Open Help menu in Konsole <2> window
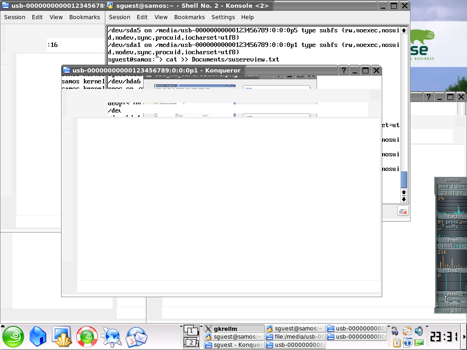The image size is (467, 350). tap(247, 17)
